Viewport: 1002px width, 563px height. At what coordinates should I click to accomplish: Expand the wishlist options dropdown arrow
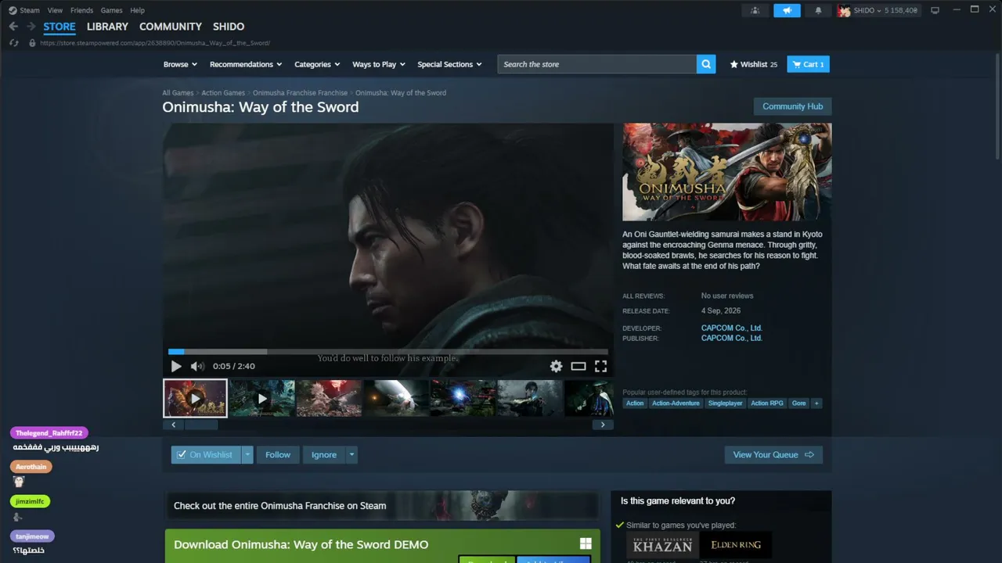click(247, 454)
